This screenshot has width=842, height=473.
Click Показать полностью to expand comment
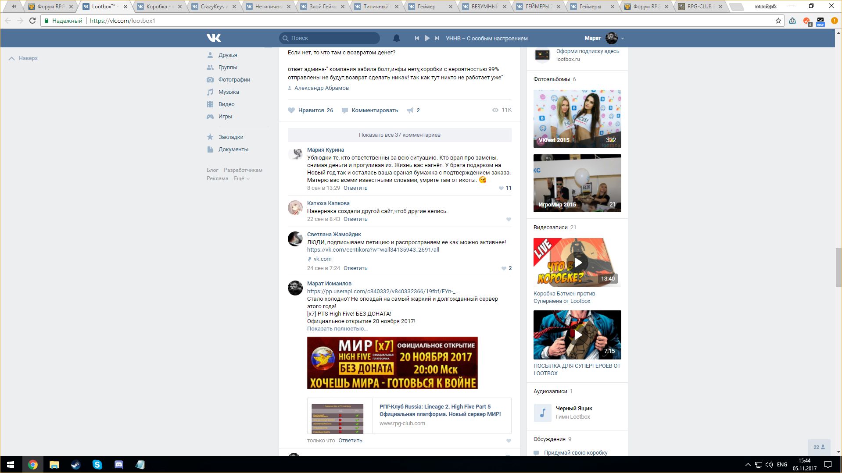tap(337, 329)
